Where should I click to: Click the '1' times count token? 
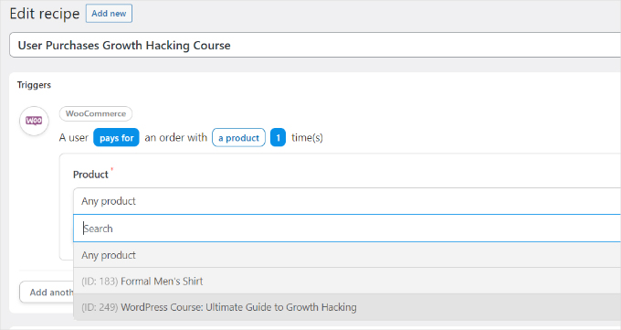(278, 138)
